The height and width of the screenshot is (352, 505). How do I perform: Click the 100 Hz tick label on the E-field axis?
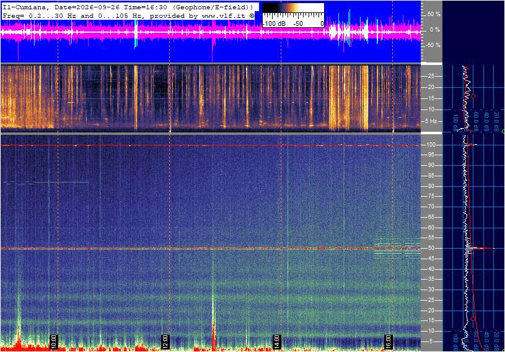click(431, 145)
